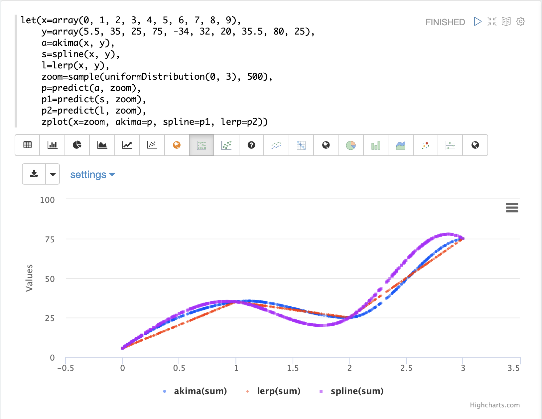Run the paragraph with the play icon
The image size is (542, 419).
477,22
